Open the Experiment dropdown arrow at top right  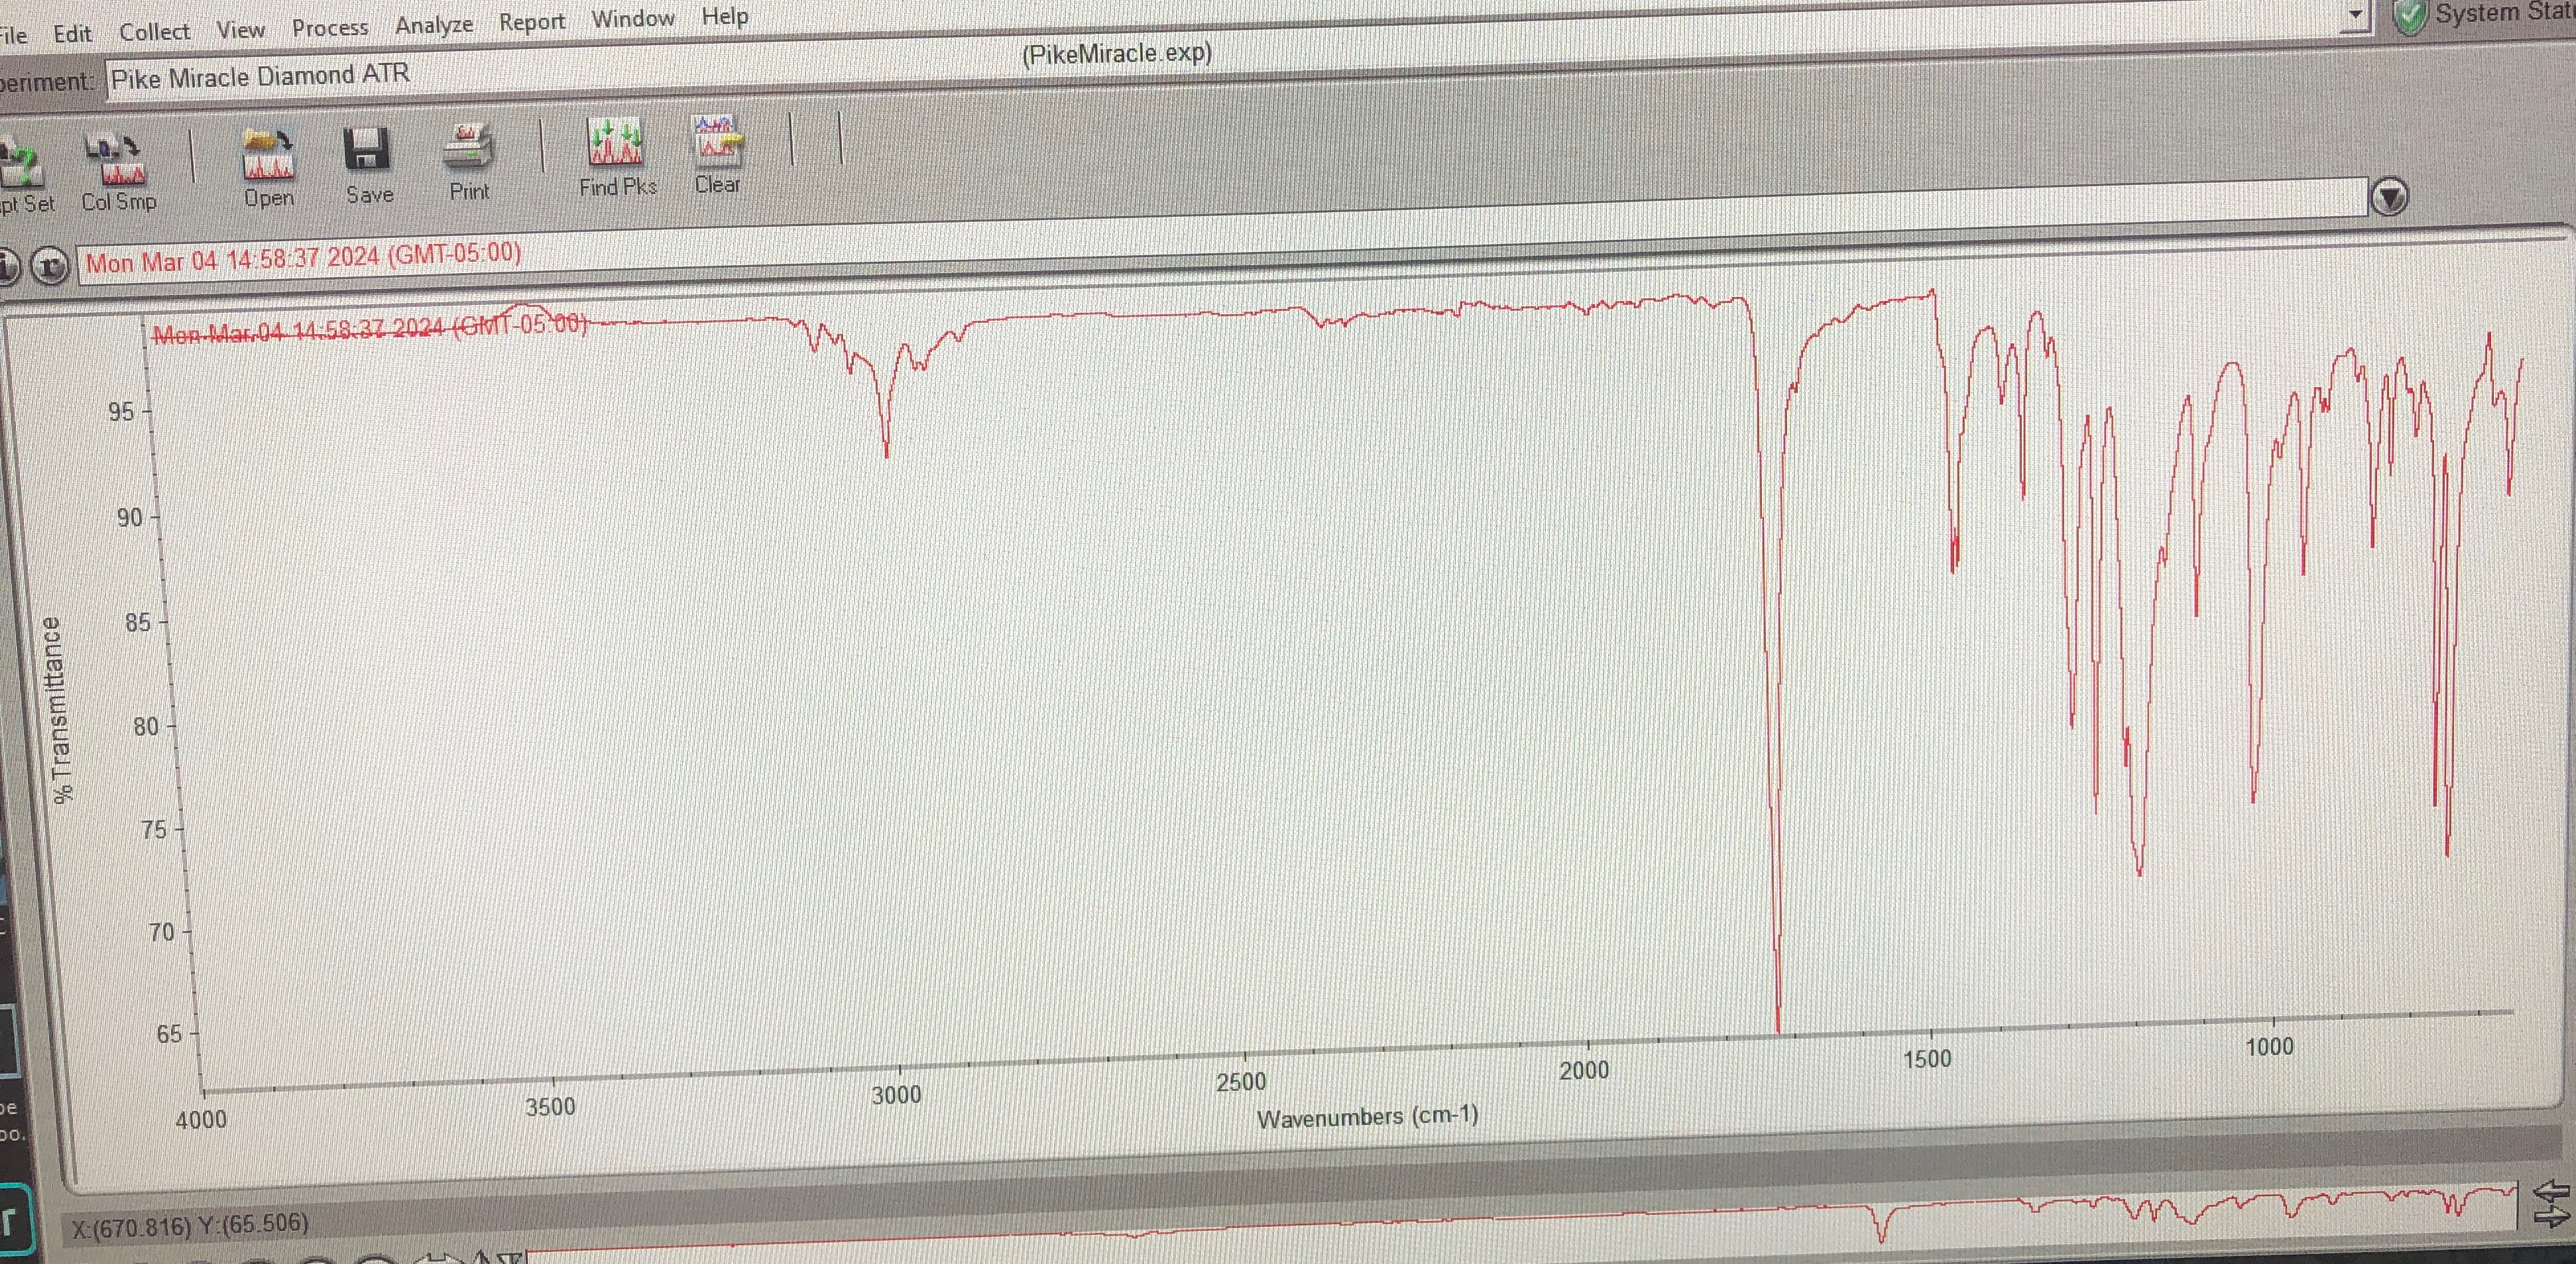pos(2355,15)
